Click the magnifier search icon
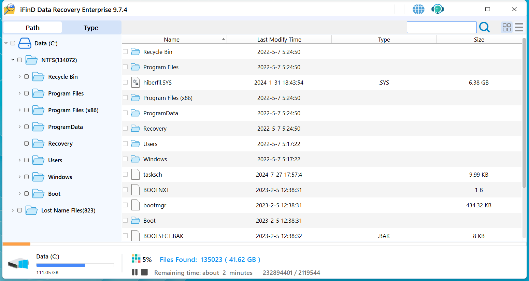Image resolution: width=529 pixels, height=281 pixels. [484, 27]
